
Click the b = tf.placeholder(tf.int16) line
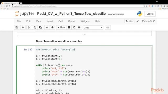[56, 84]
